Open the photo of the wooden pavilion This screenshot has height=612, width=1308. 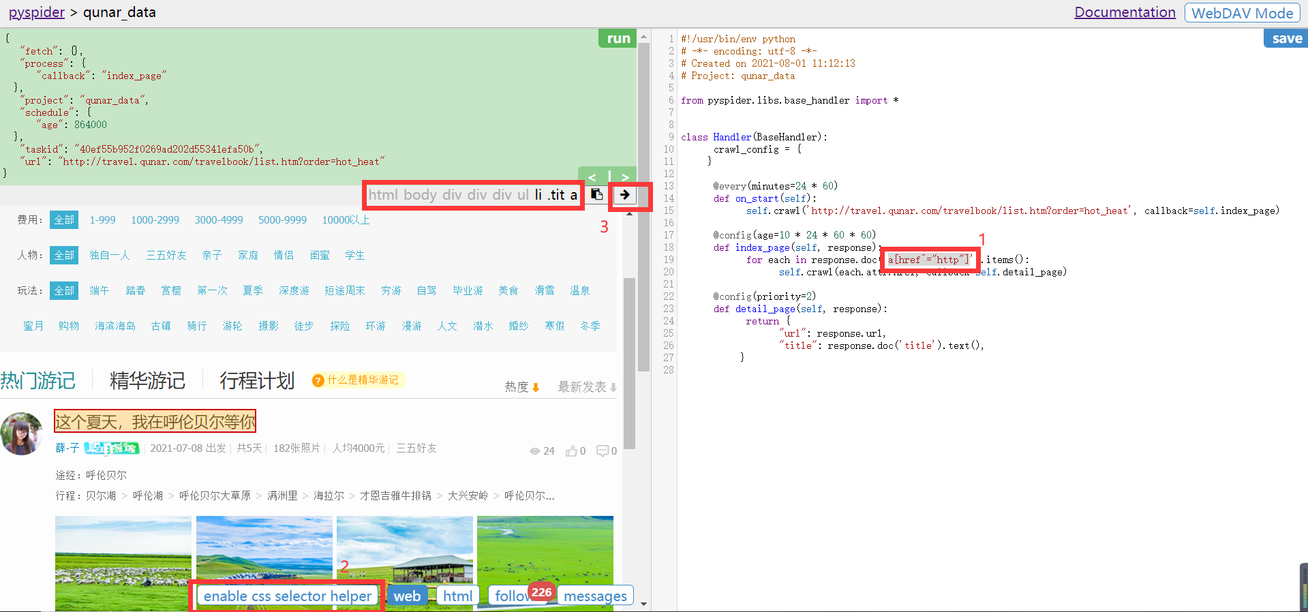(x=405, y=564)
